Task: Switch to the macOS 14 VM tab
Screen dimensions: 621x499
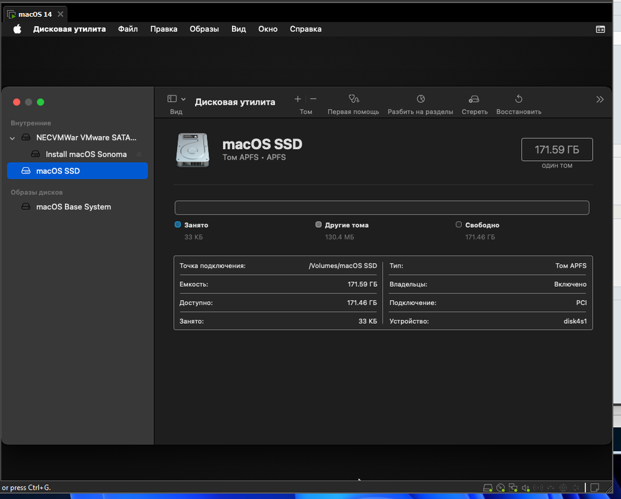Action: (35, 14)
